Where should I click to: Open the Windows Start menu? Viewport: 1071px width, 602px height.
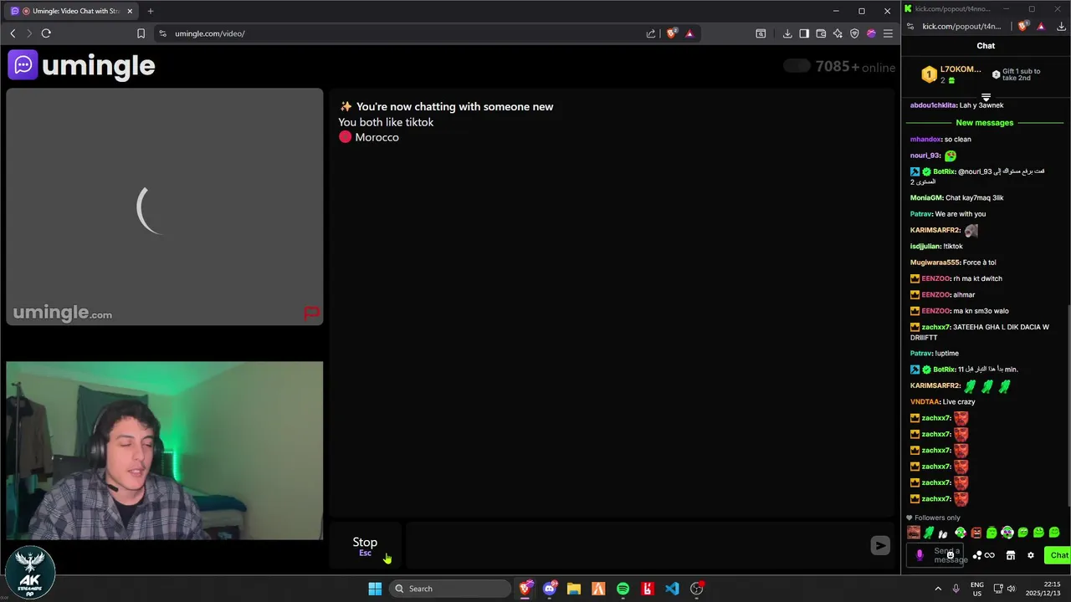pos(375,589)
